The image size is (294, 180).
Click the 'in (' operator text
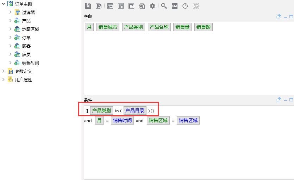pos(118,111)
